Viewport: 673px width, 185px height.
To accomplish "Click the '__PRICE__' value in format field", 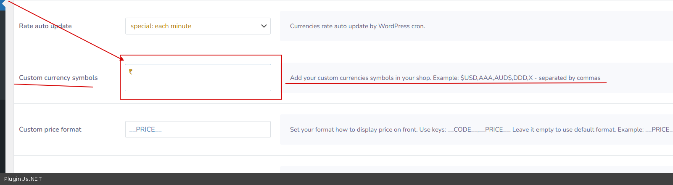I will 145,129.
